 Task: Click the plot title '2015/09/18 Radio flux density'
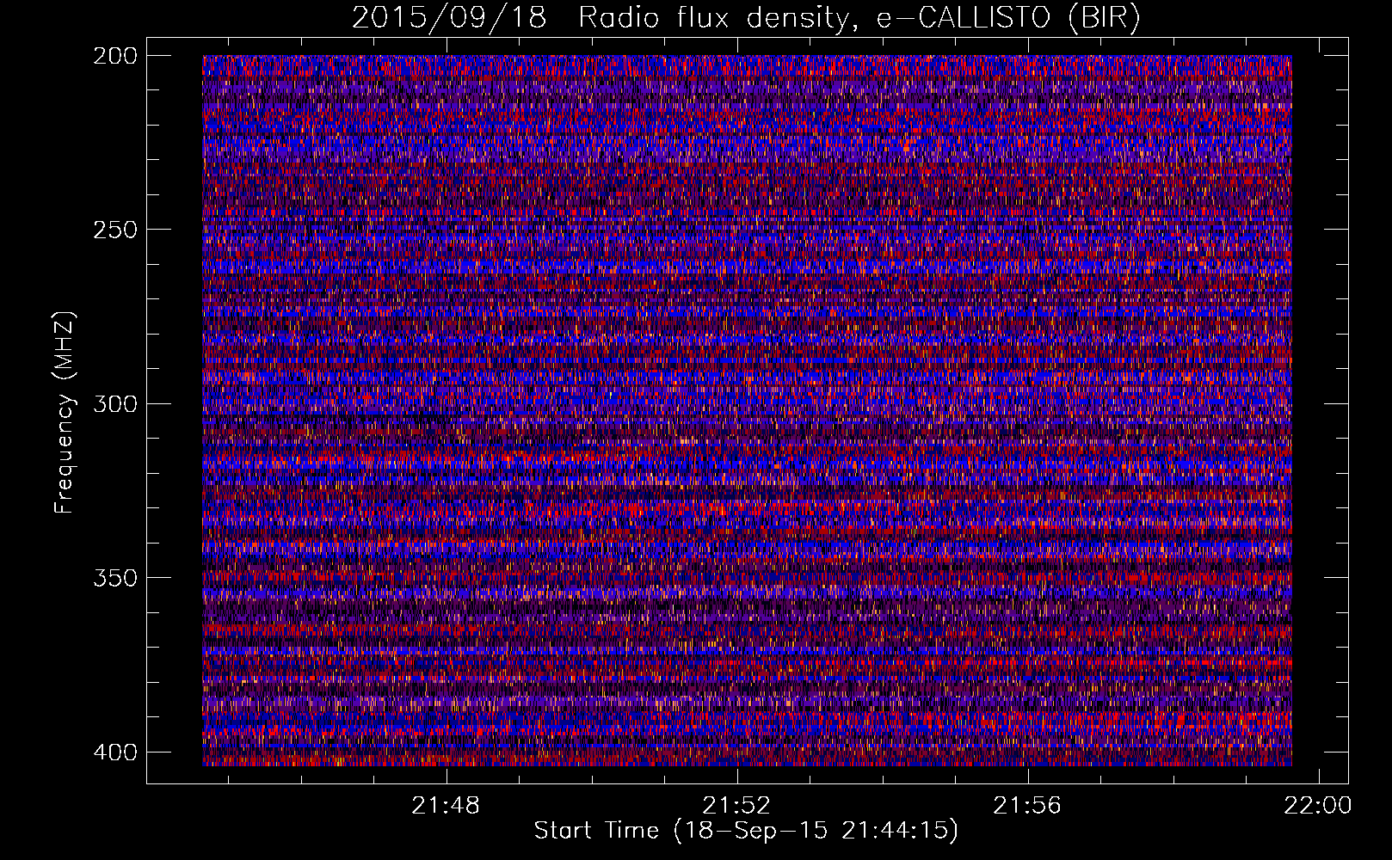click(746, 19)
